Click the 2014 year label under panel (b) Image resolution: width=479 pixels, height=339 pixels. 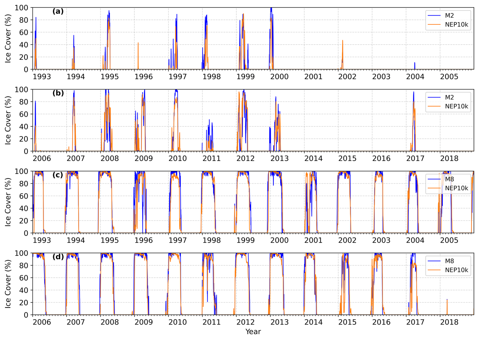tap(313, 159)
